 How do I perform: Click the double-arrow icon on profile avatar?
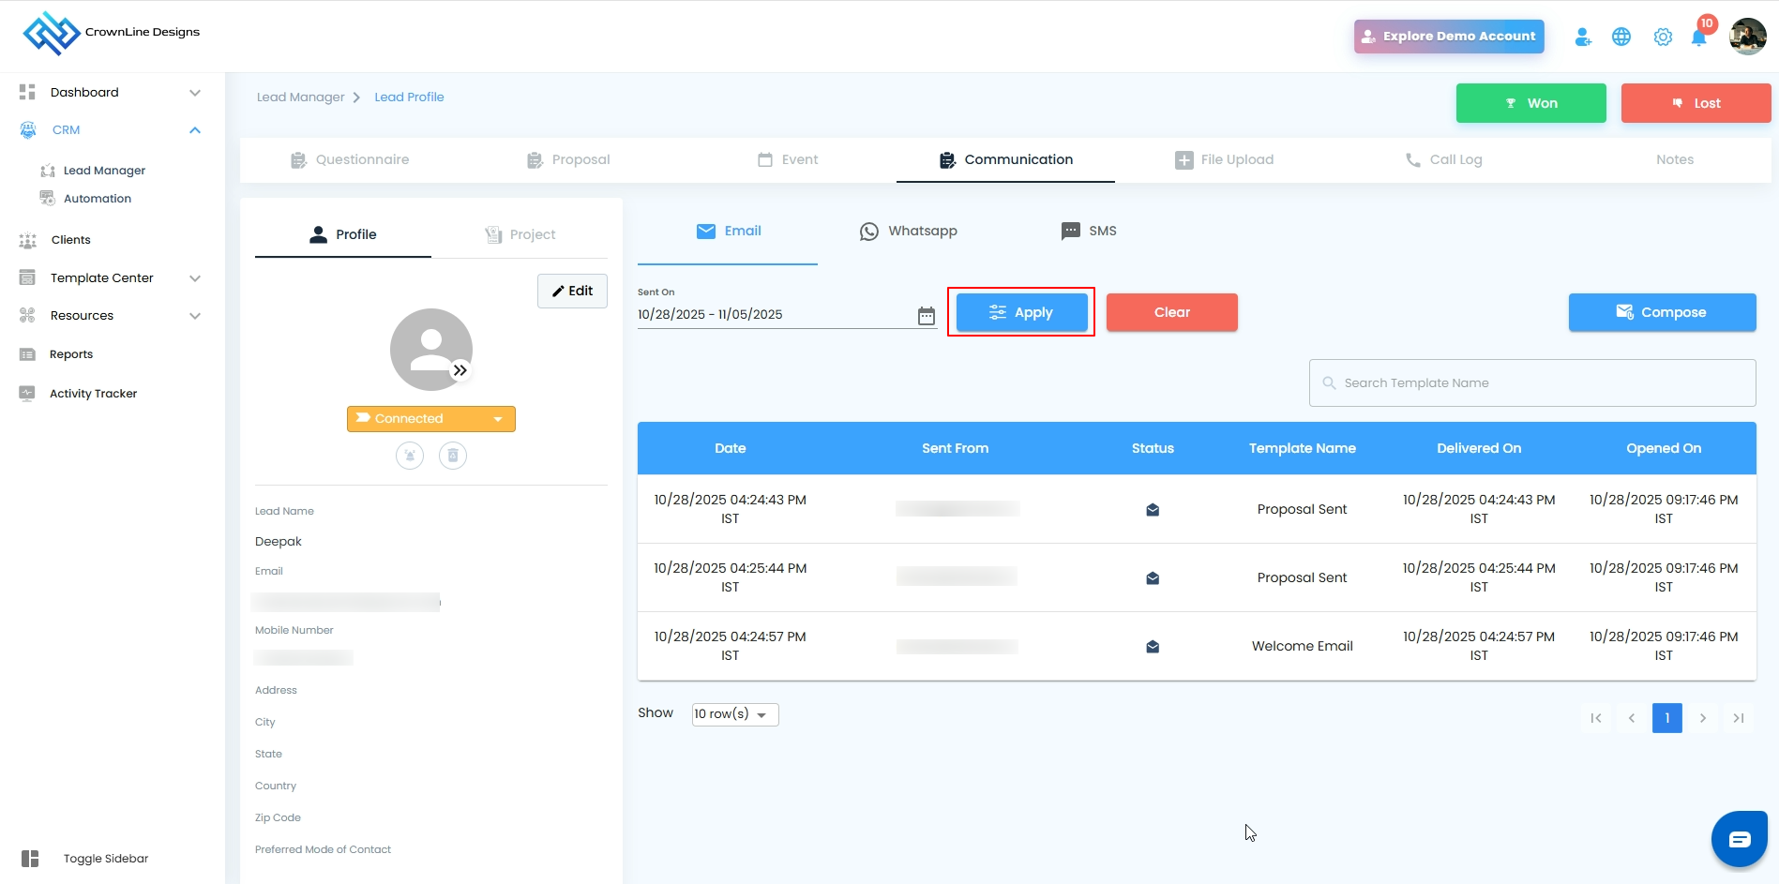pos(460,370)
